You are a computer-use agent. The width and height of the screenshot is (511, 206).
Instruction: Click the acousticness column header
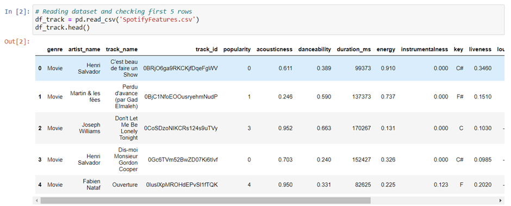coord(275,49)
